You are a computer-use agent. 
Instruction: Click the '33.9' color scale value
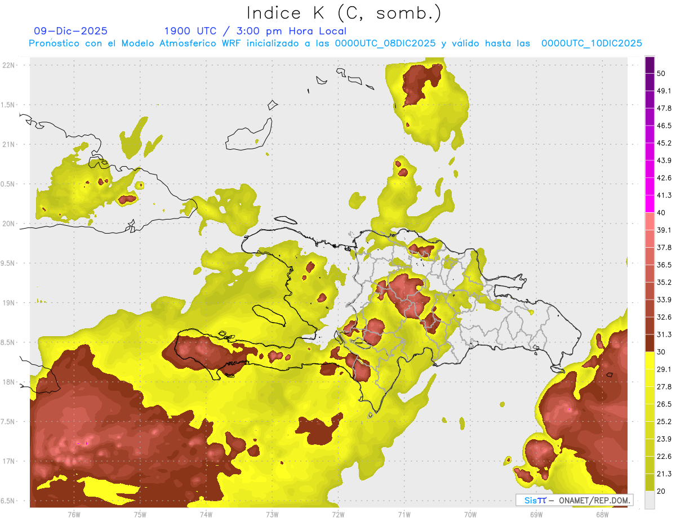click(x=664, y=300)
